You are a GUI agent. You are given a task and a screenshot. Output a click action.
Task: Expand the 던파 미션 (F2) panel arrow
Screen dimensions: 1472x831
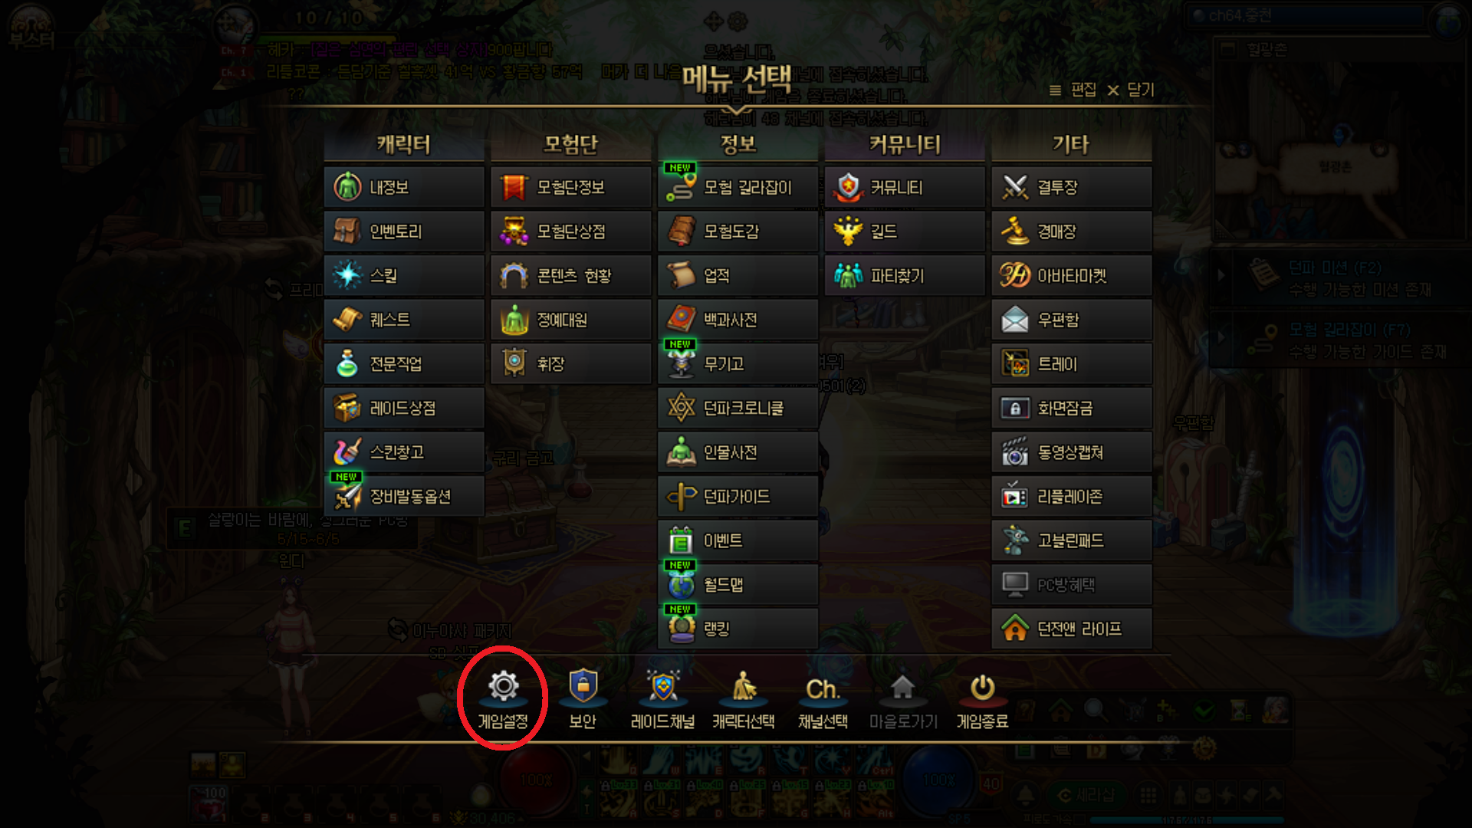1221,274
